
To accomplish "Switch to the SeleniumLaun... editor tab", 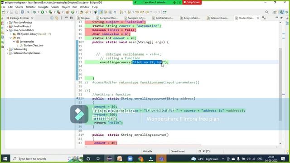I will [217, 18].
